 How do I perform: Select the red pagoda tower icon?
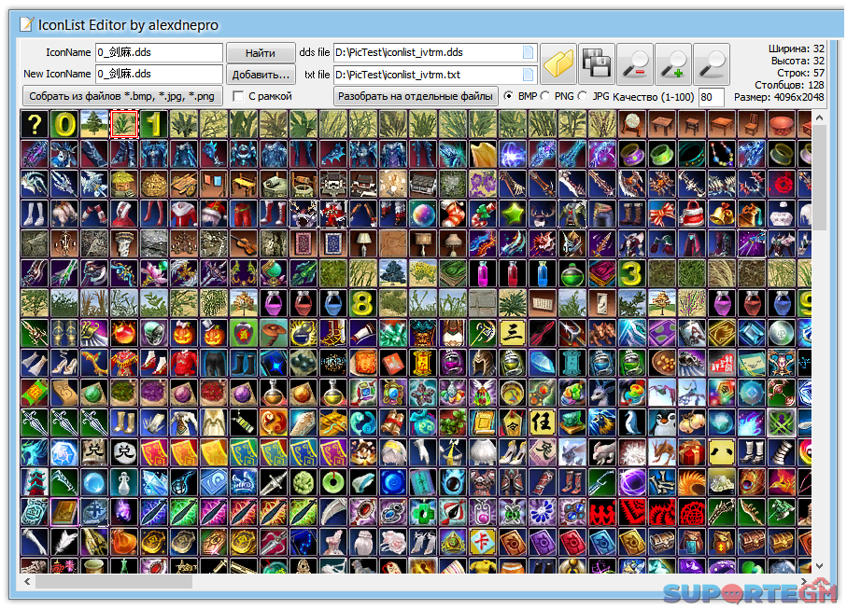pos(35,481)
